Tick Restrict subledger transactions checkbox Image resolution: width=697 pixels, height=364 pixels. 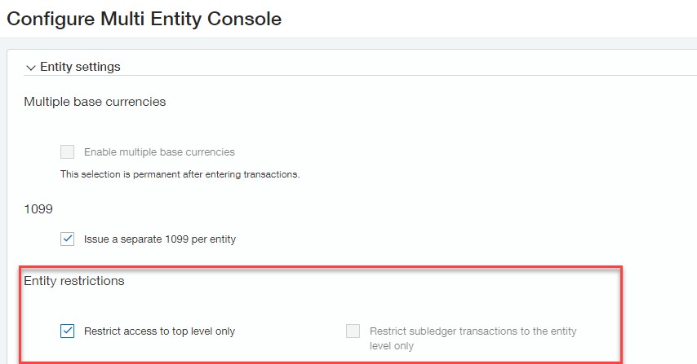click(353, 331)
